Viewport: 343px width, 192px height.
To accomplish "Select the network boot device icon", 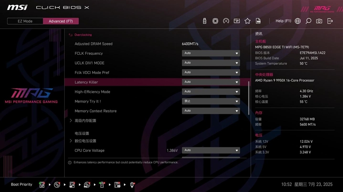I will tap(132, 185).
